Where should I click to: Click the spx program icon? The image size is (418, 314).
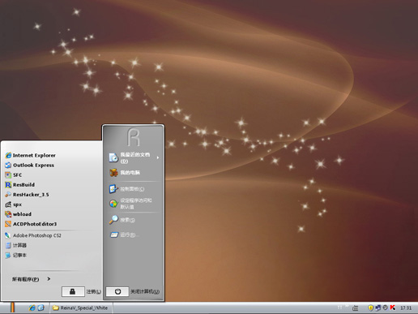[x=8, y=204]
